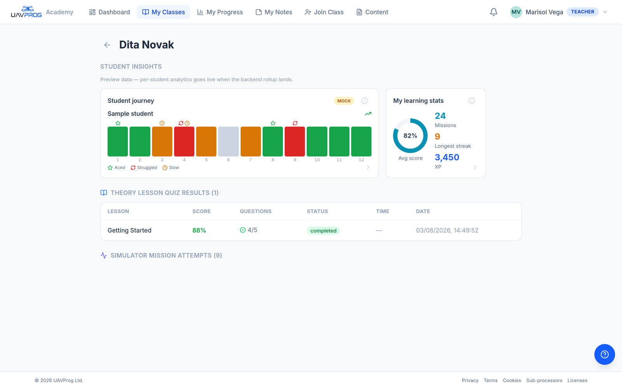Click the Getting Started lesson row
The width and height of the screenshot is (622, 389).
311,230
